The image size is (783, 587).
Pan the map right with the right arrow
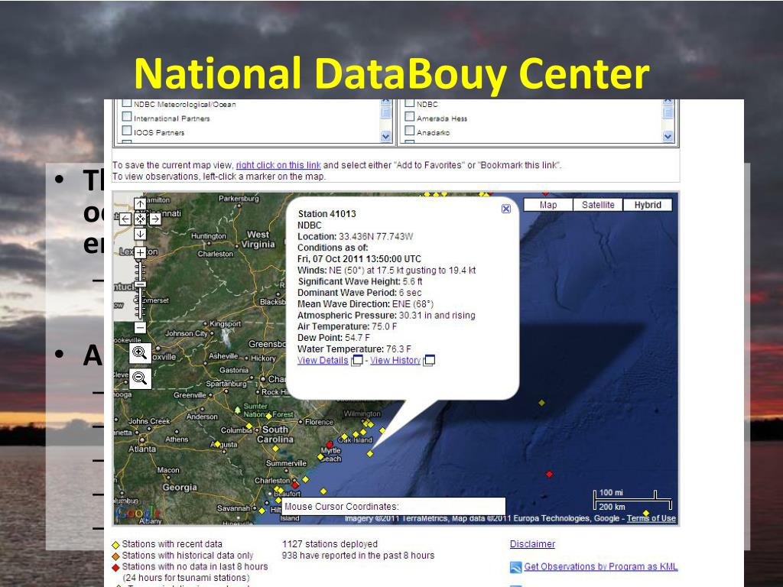click(155, 219)
